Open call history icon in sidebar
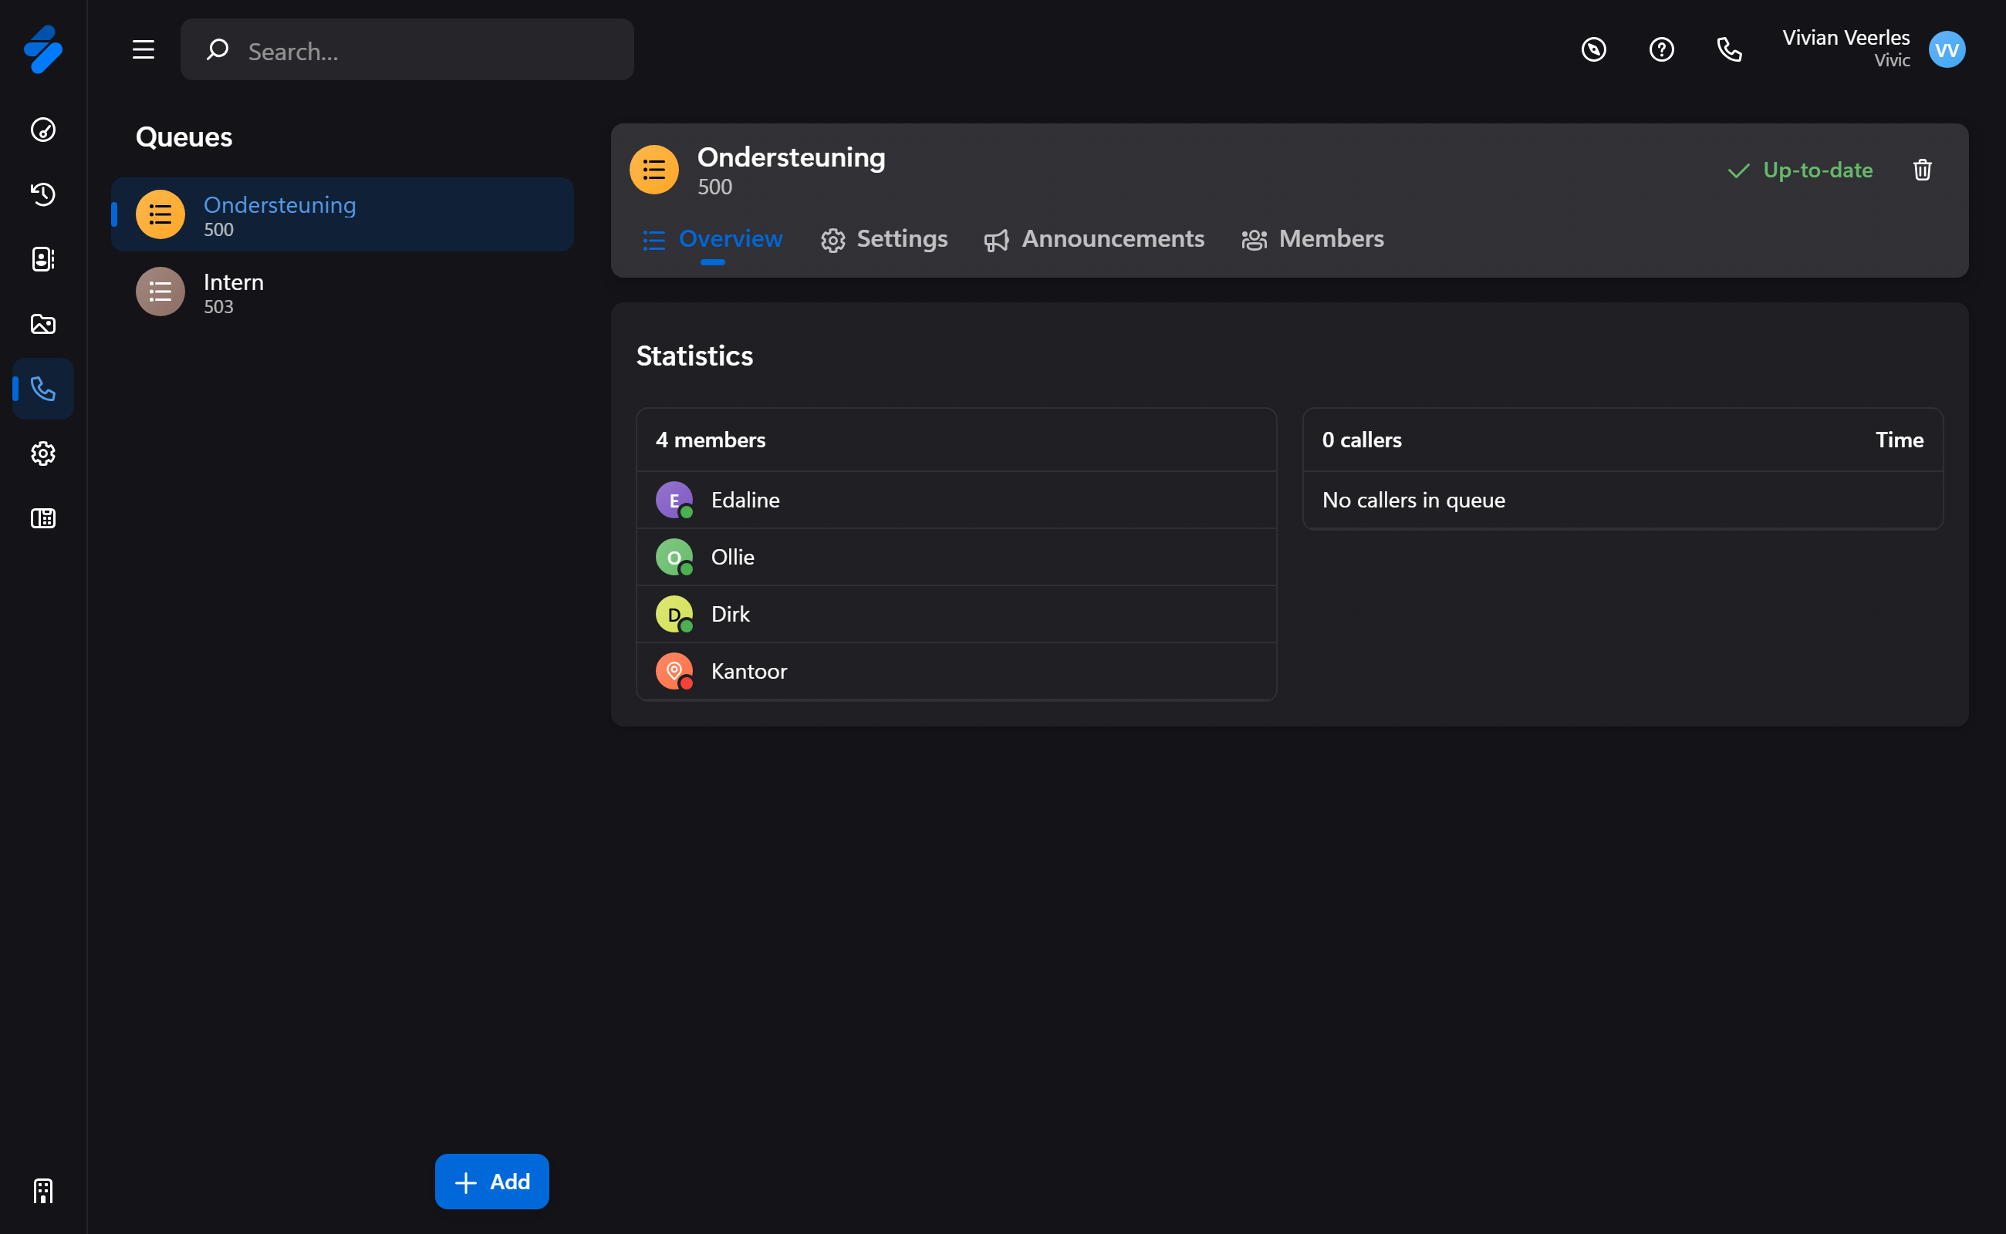Screen dimensions: 2006x1234 (x=42, y=194)
